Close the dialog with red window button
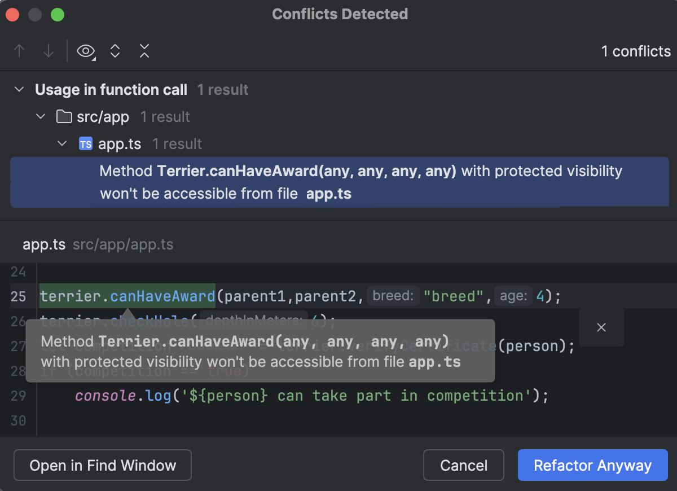677x491 pixels. click(x=12, y=15)
